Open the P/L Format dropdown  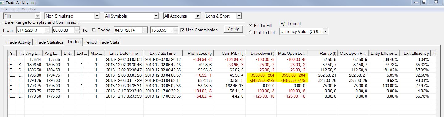pyautogui.click(x=325, y=31)
